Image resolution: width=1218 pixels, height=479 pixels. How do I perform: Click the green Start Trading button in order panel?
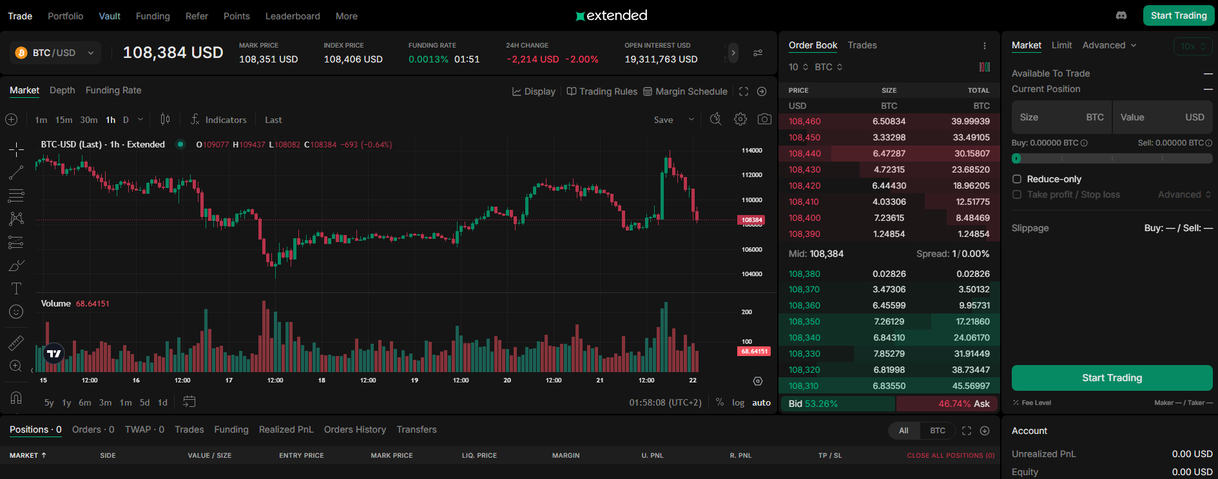(1112, 378)
